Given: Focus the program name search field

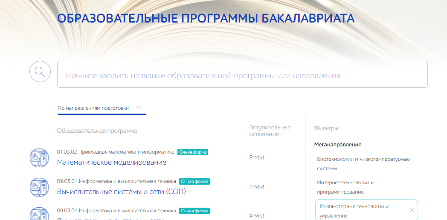Looking at the screenshot, I should (242, 75).
